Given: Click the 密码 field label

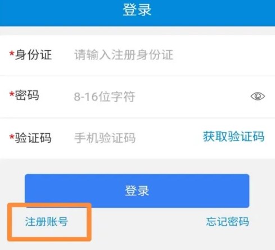Looking at the screenshot, I should 27,95.
